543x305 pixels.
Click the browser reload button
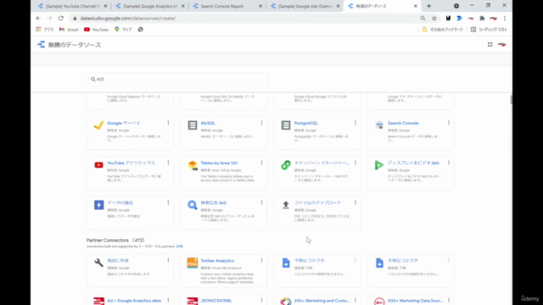61,18
